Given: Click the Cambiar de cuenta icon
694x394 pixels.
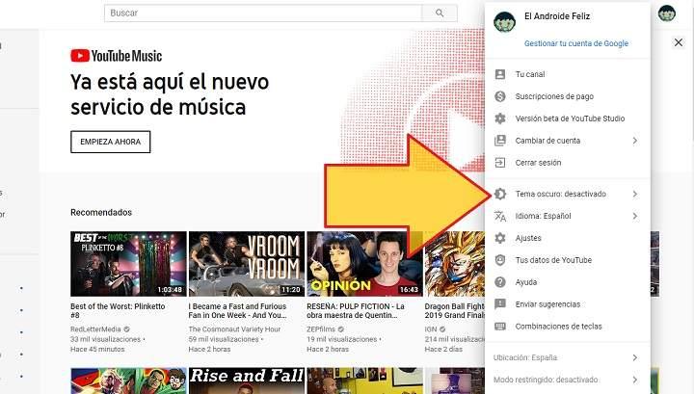Looking at the screenshot, I should [500, 141].
